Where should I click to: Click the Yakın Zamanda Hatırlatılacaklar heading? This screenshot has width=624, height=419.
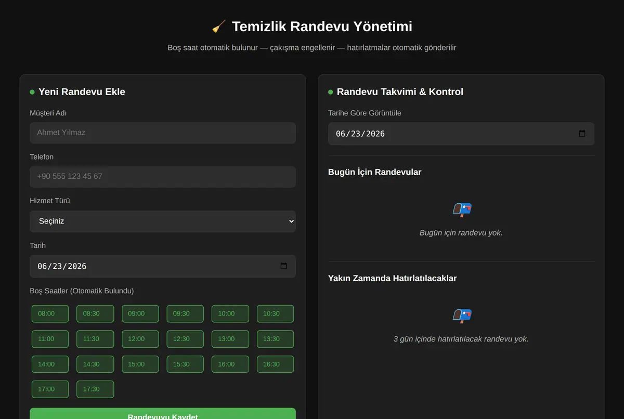coord(393,278)
